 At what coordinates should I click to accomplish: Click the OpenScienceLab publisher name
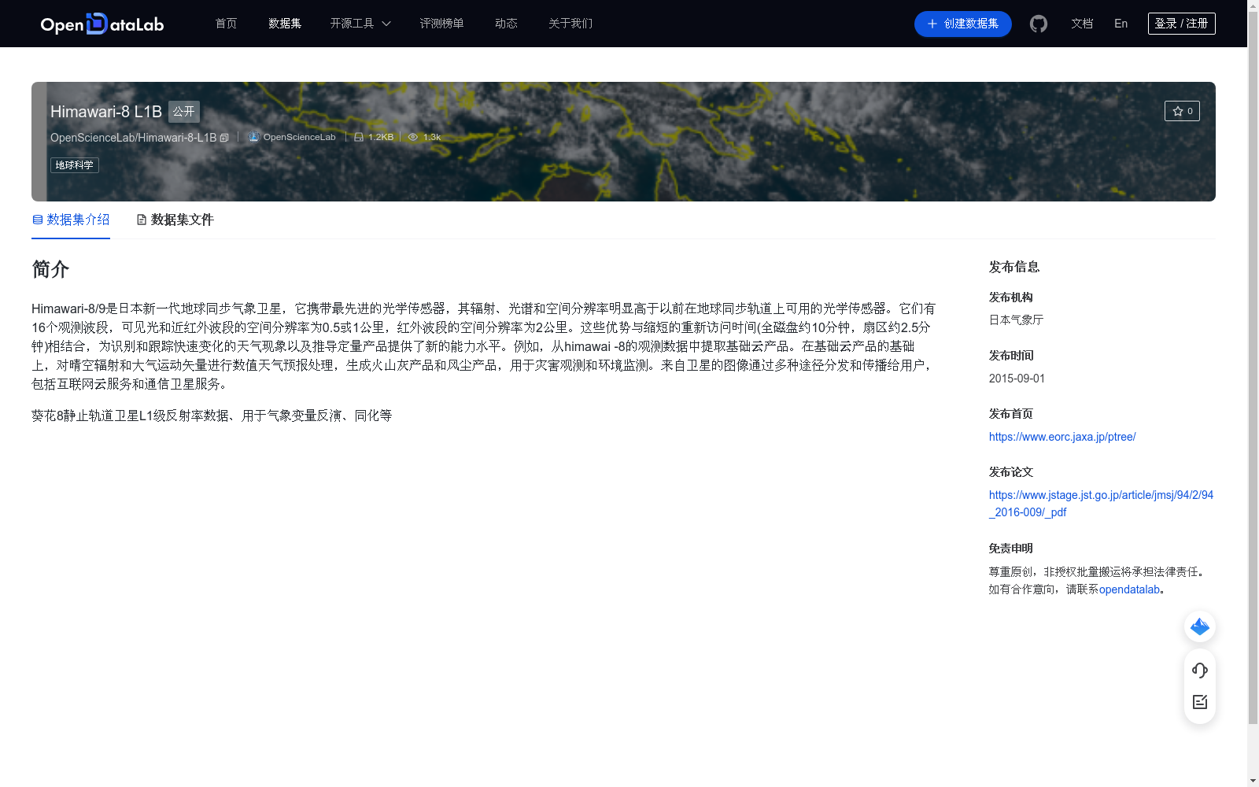(x=299, y=137)
